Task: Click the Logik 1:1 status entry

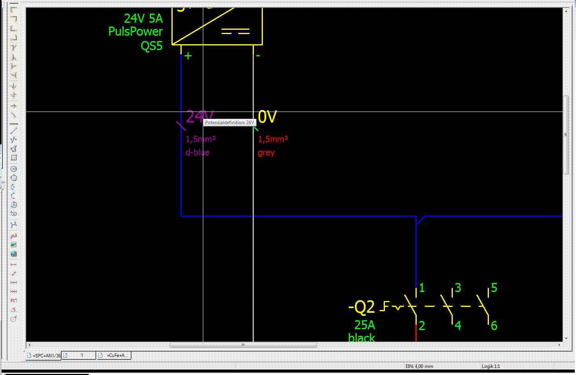Action: [491, 366]
